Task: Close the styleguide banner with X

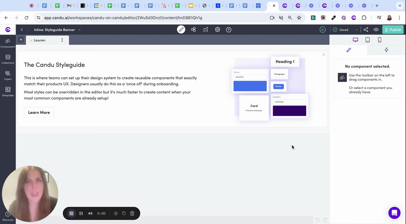Action: point(323,55)
